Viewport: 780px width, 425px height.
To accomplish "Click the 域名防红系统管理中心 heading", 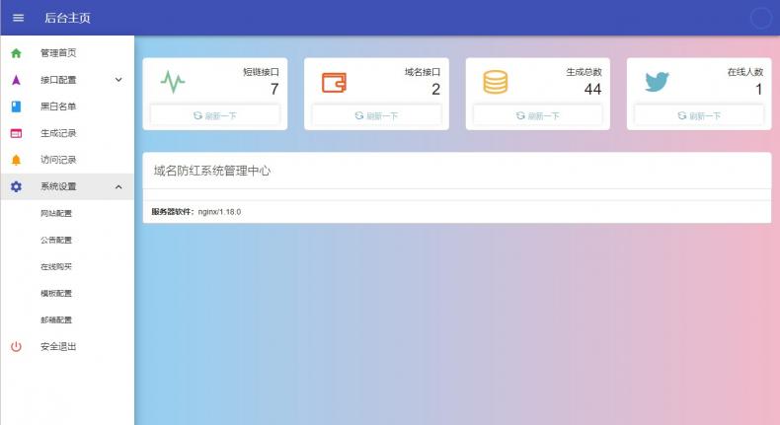I will (212, 171).
